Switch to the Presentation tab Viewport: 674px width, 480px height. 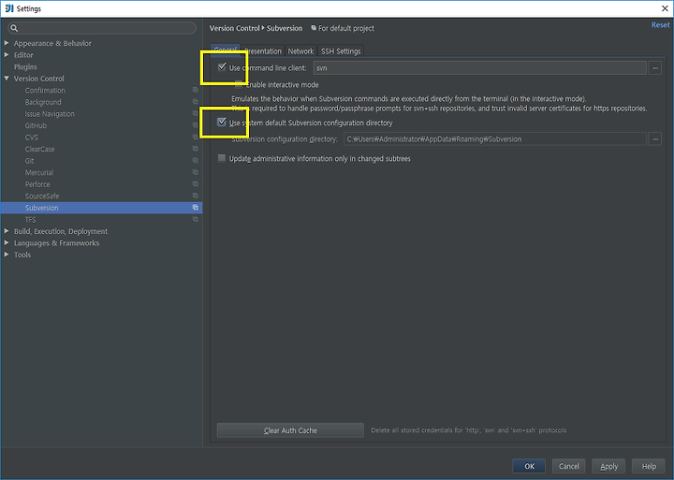pos(263,51)
